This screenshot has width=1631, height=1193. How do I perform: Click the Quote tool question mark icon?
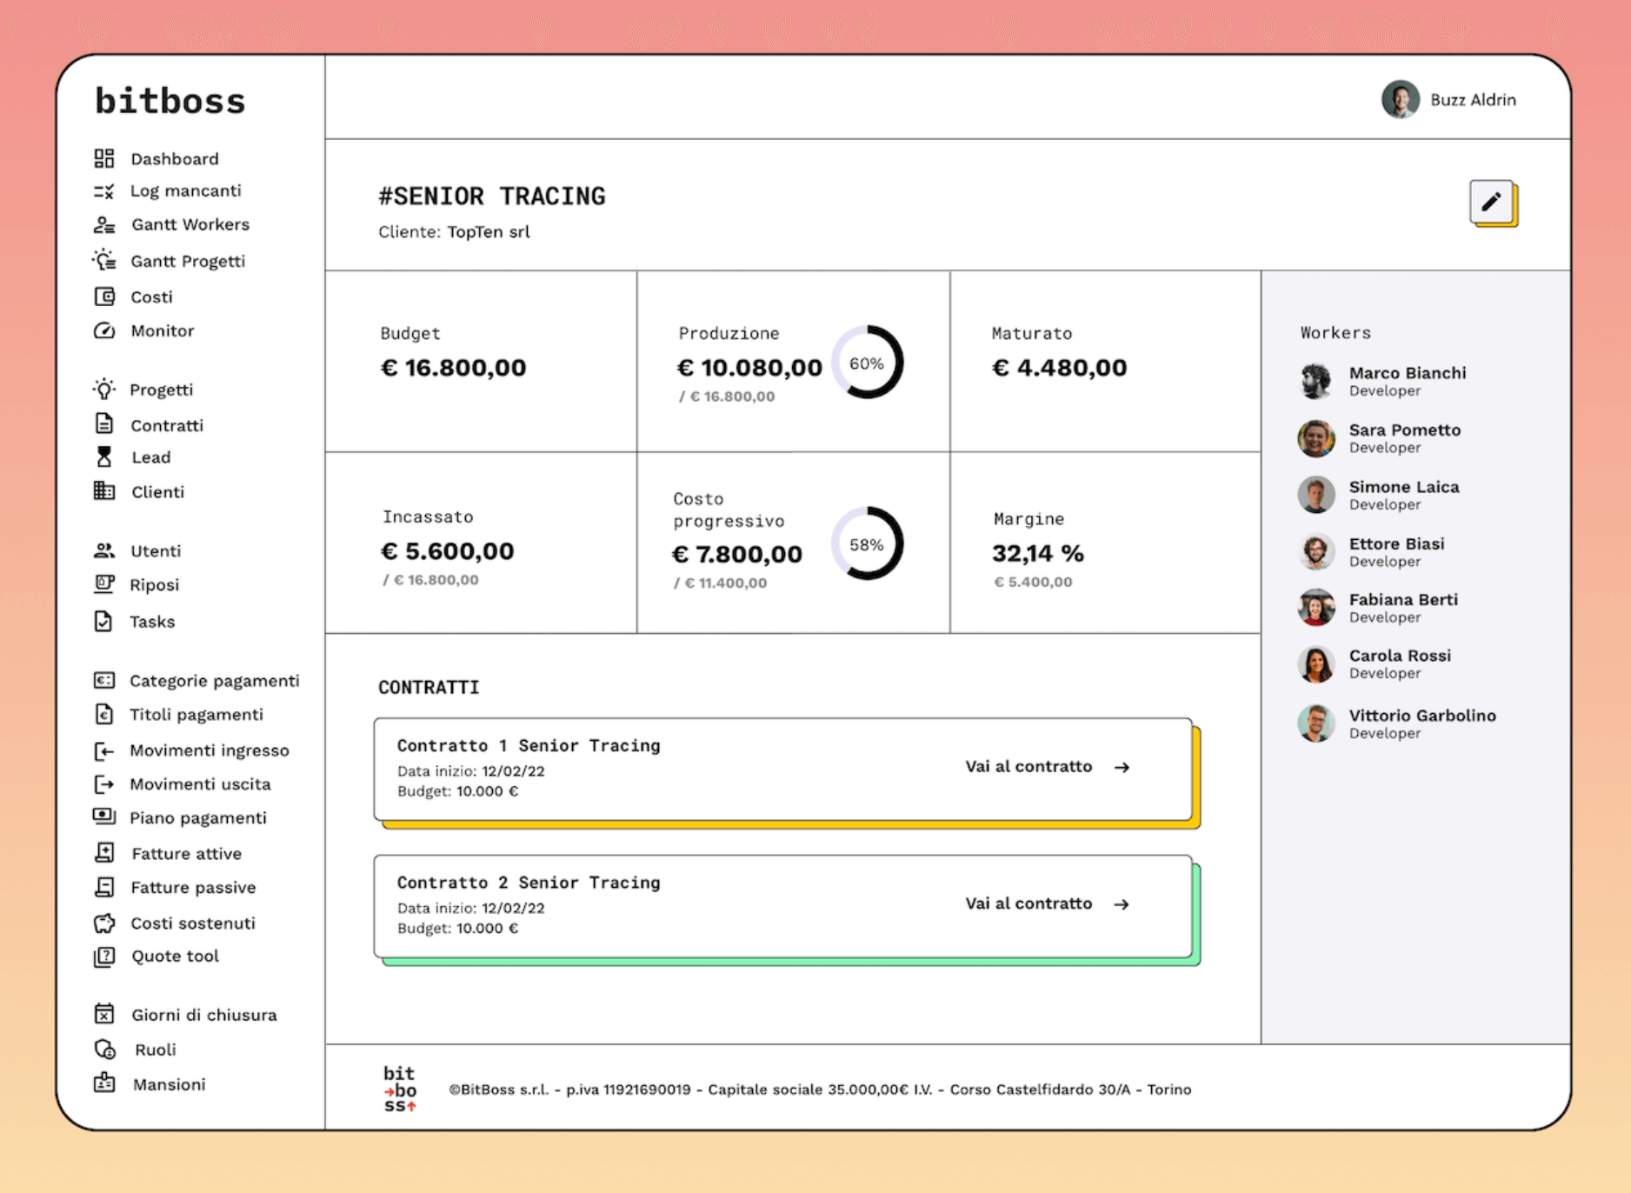pos(104,956)
